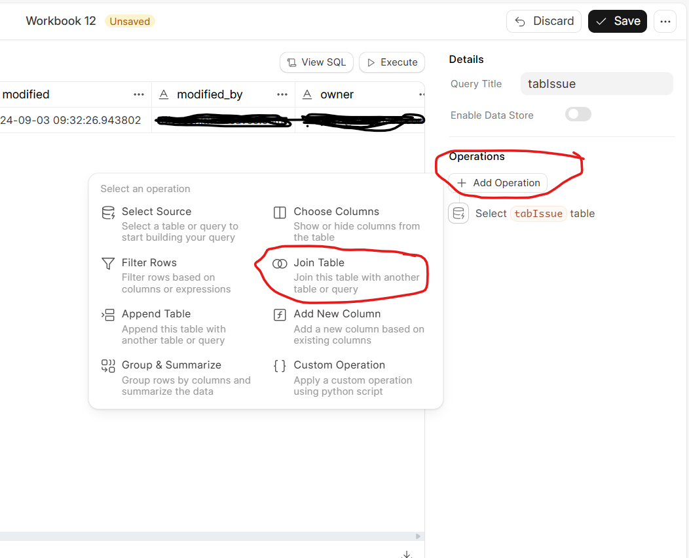Click the Select Source database icon

[108, 212]
